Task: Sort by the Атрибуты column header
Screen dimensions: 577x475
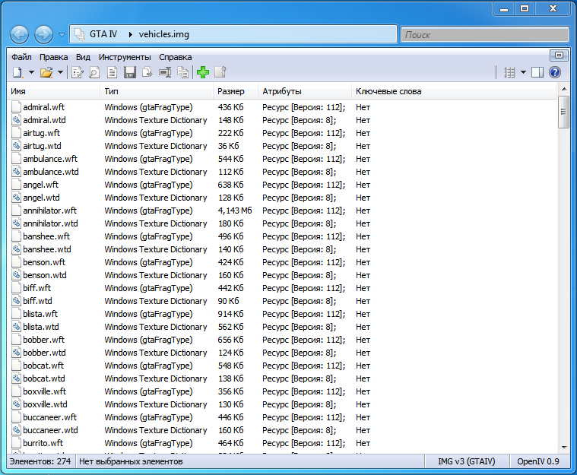Action: click(305, 91)
